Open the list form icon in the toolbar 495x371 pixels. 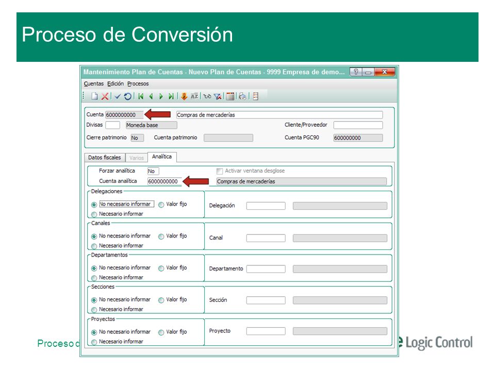tap(256, 96)
